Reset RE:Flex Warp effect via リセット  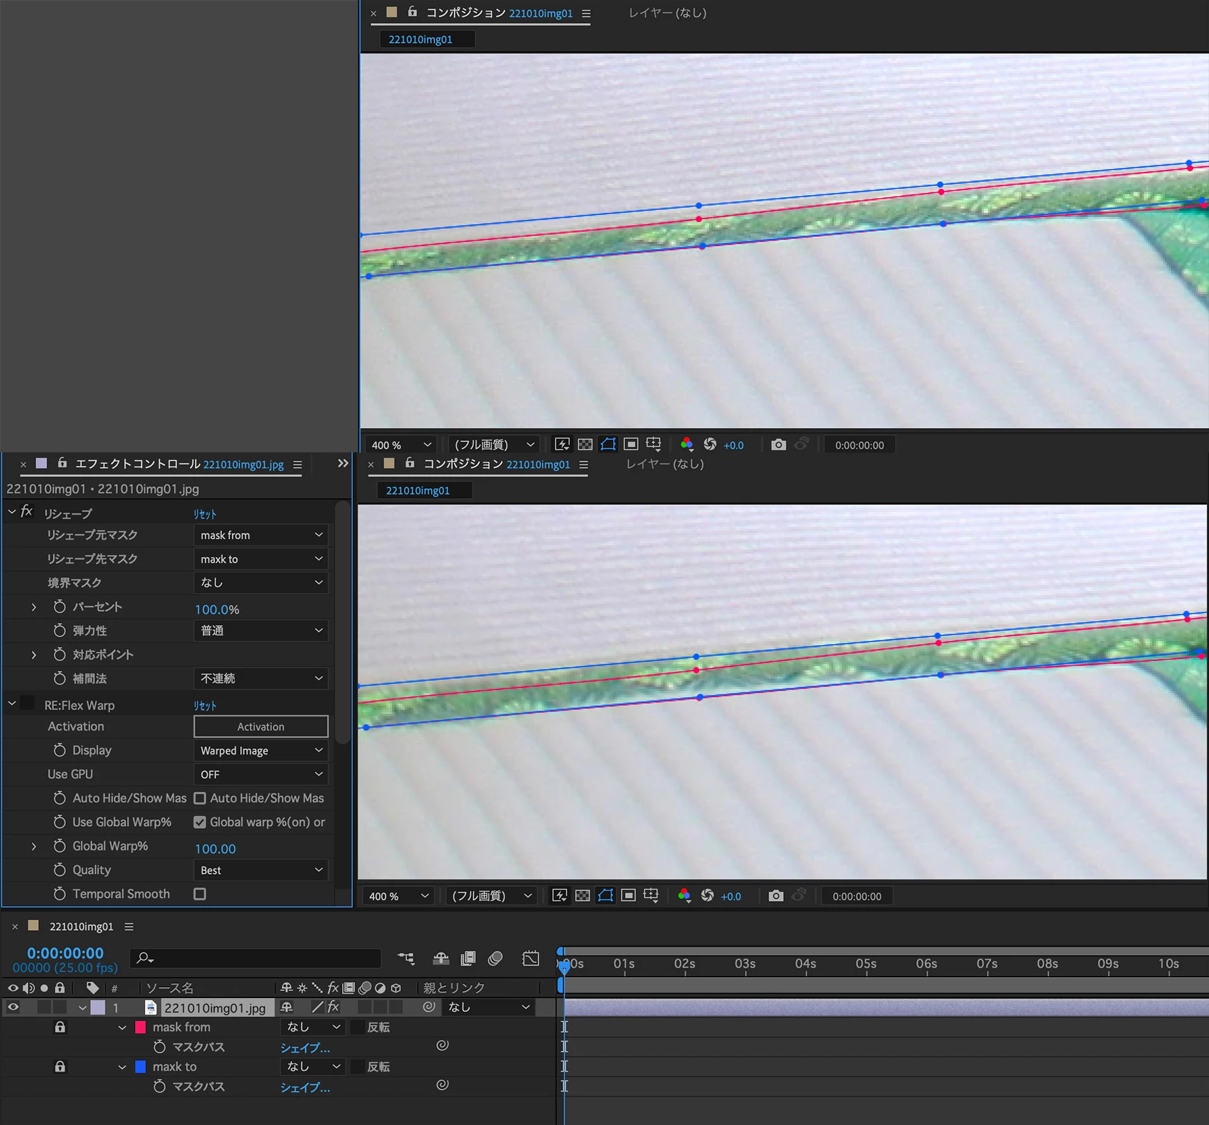point(205,705)
